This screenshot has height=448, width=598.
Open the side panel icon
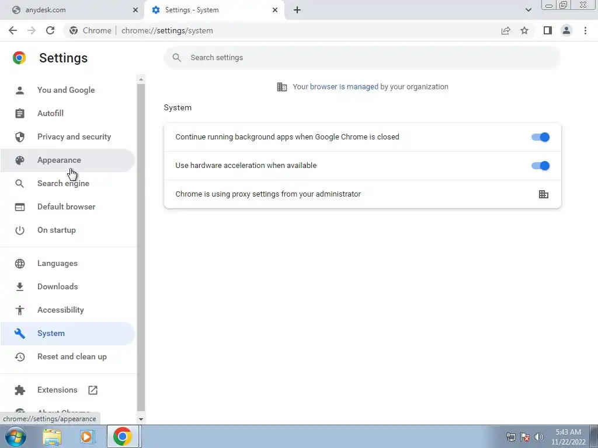click(548, 30)
